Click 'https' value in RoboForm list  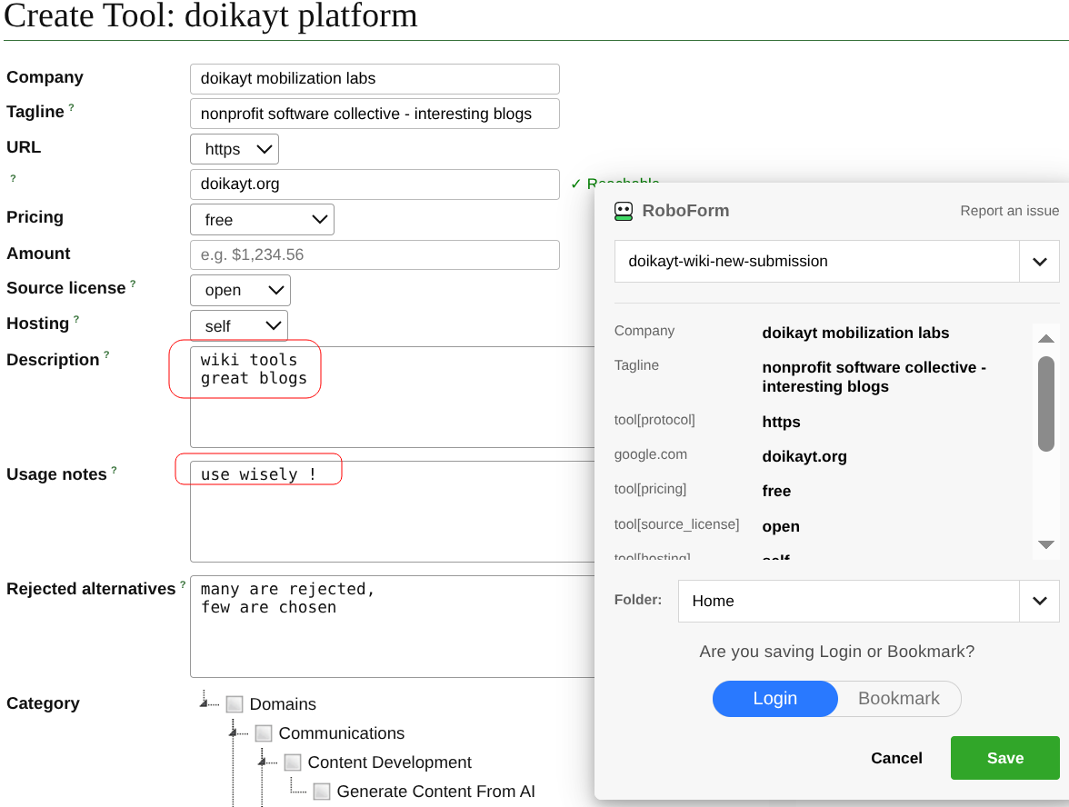(781, 422)
